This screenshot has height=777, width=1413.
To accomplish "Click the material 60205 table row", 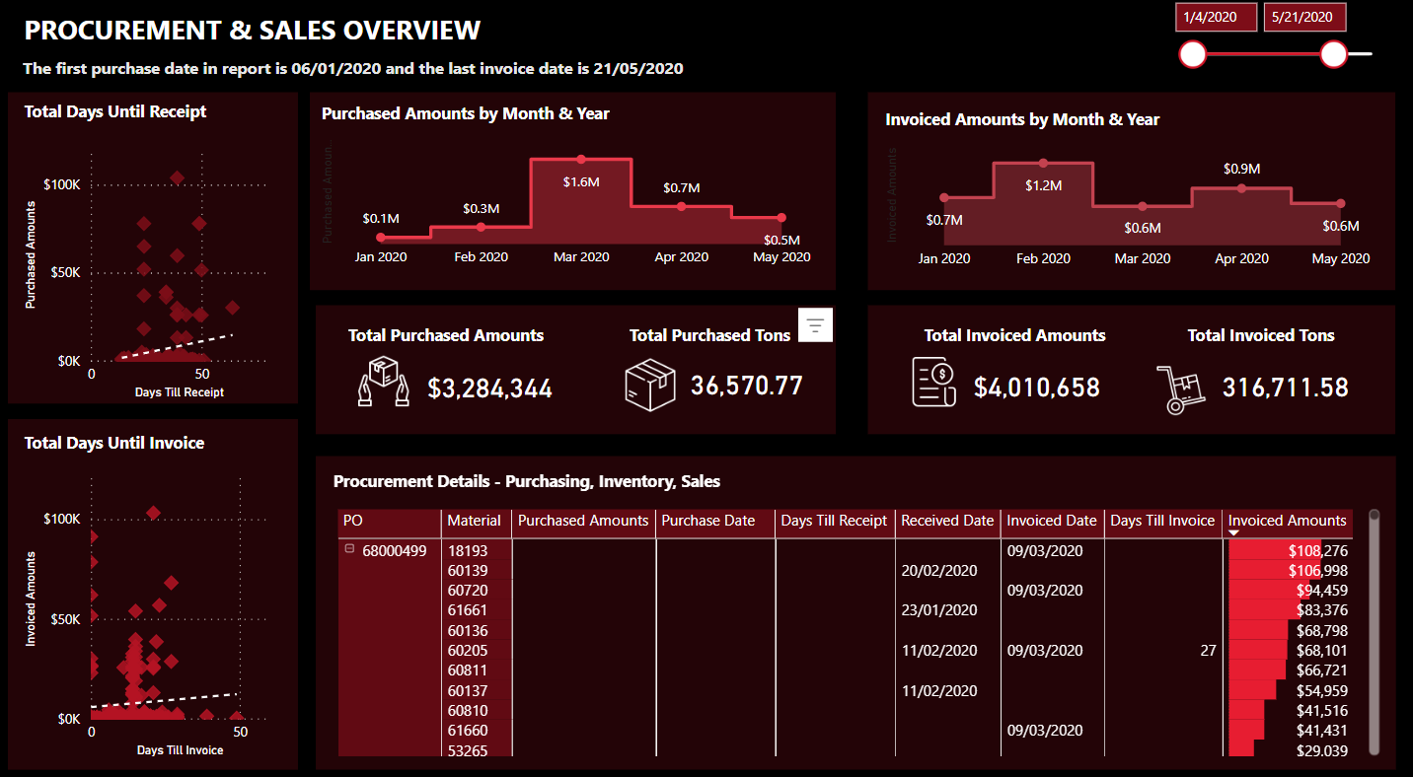I will (467, 651).
